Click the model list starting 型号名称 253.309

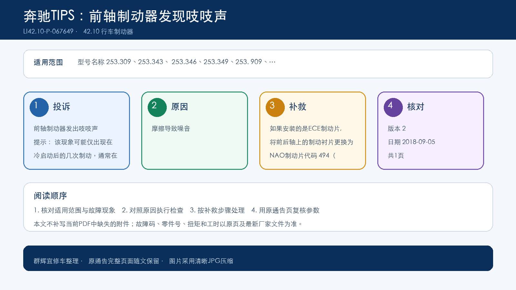click(x=176, y=62)
